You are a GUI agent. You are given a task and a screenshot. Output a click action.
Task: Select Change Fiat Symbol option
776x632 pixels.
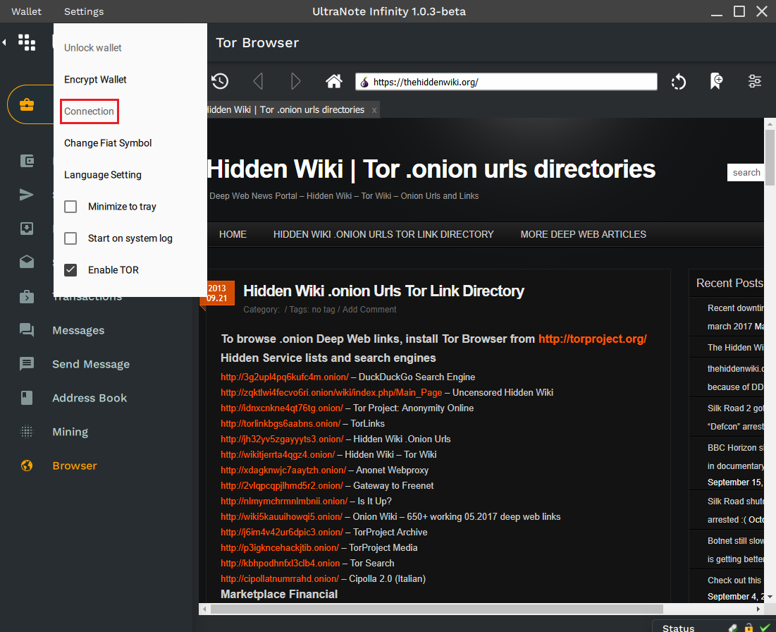tap(108, 142)
